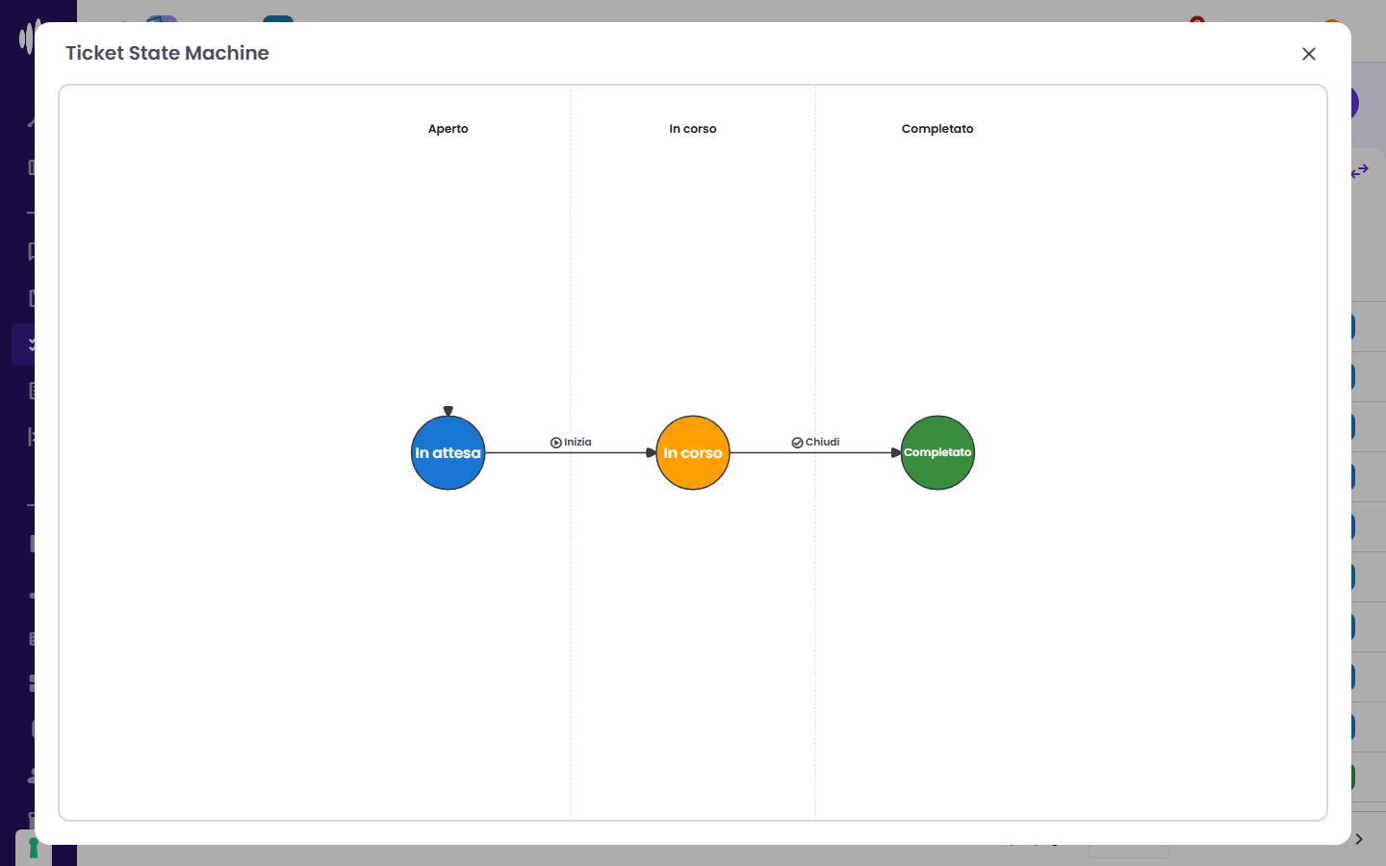Image resolution: width=1386 pixels, height=866 pixels.
Task: Click the next-page chevron in background window
Action: coord(1359,839)
